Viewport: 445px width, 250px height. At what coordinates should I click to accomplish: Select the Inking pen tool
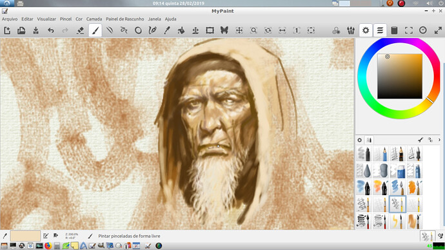[152, 30]
